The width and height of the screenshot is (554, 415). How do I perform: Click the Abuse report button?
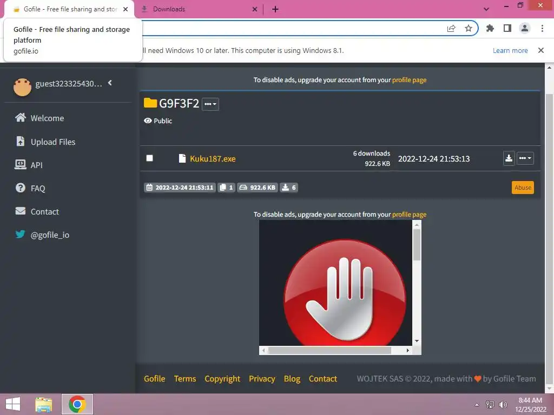pos(523,188)
